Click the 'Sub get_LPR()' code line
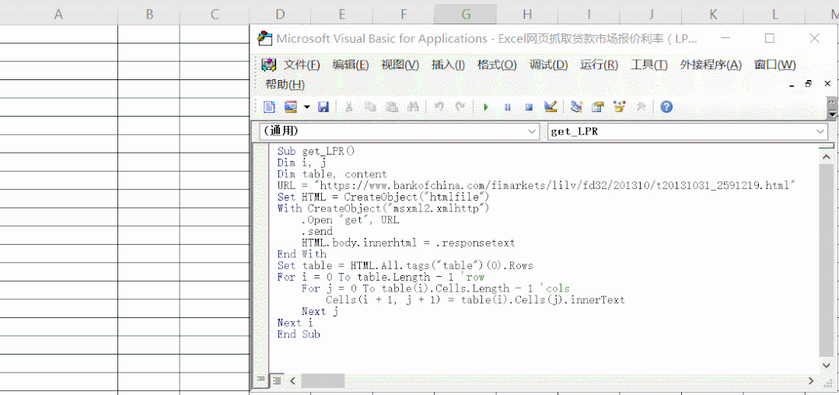This screenshot has width=839, height=395. (x=316, y=151)
